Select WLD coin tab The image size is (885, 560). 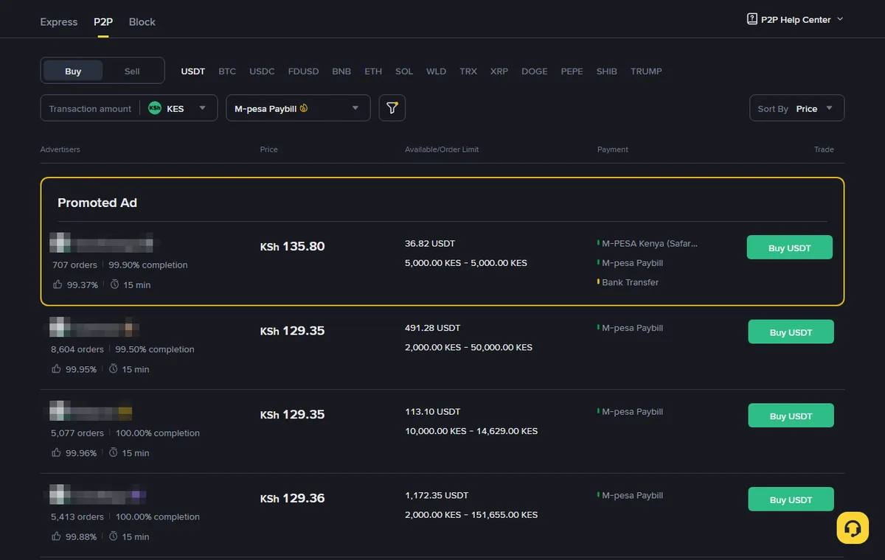pos(436,71)
